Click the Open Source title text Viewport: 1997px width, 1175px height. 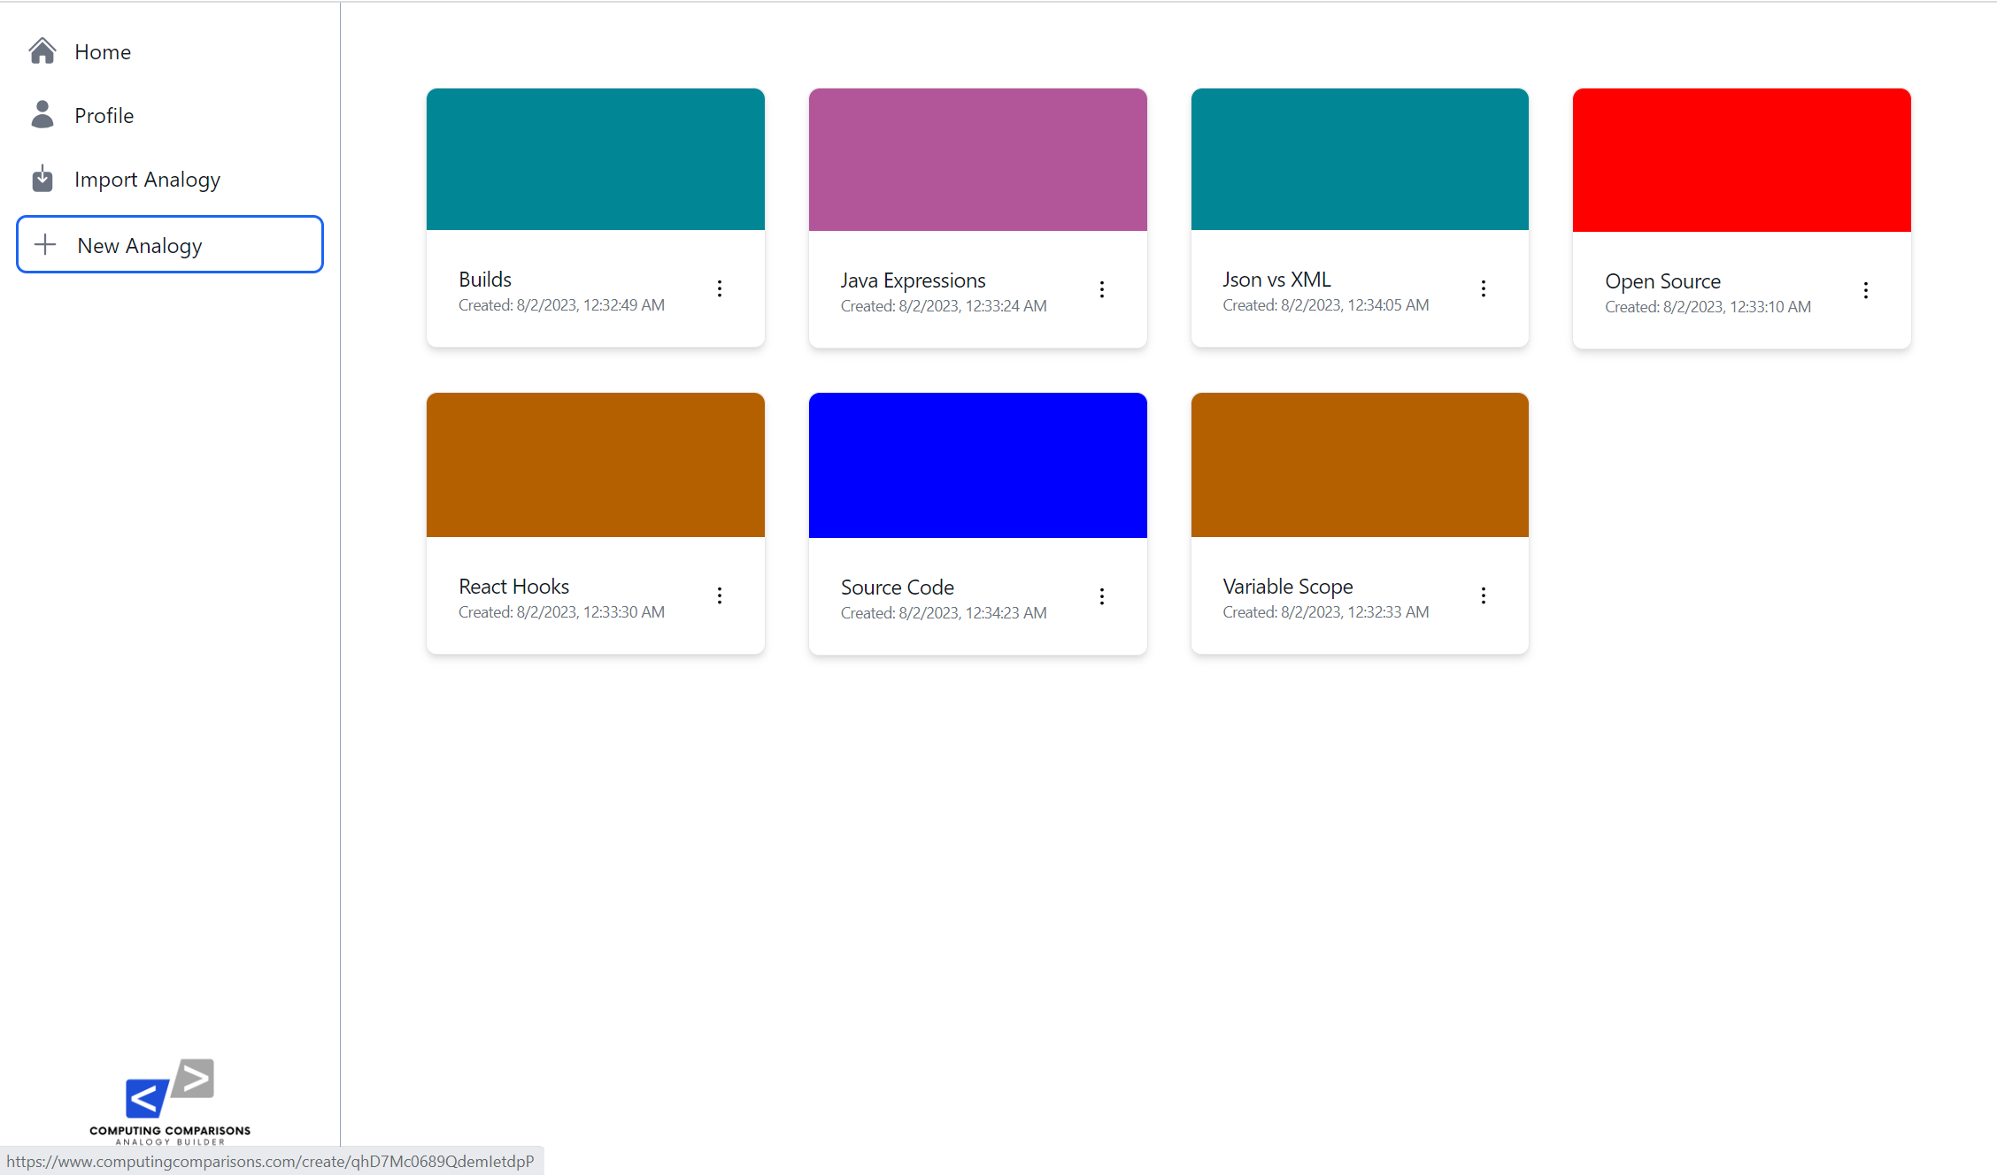[x=1662, y=281]
